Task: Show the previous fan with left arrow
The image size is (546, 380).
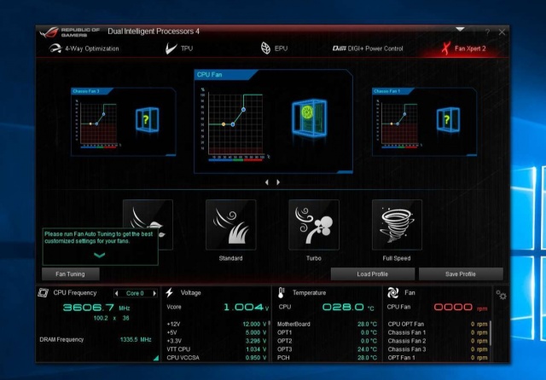Action: pos(267,182)
